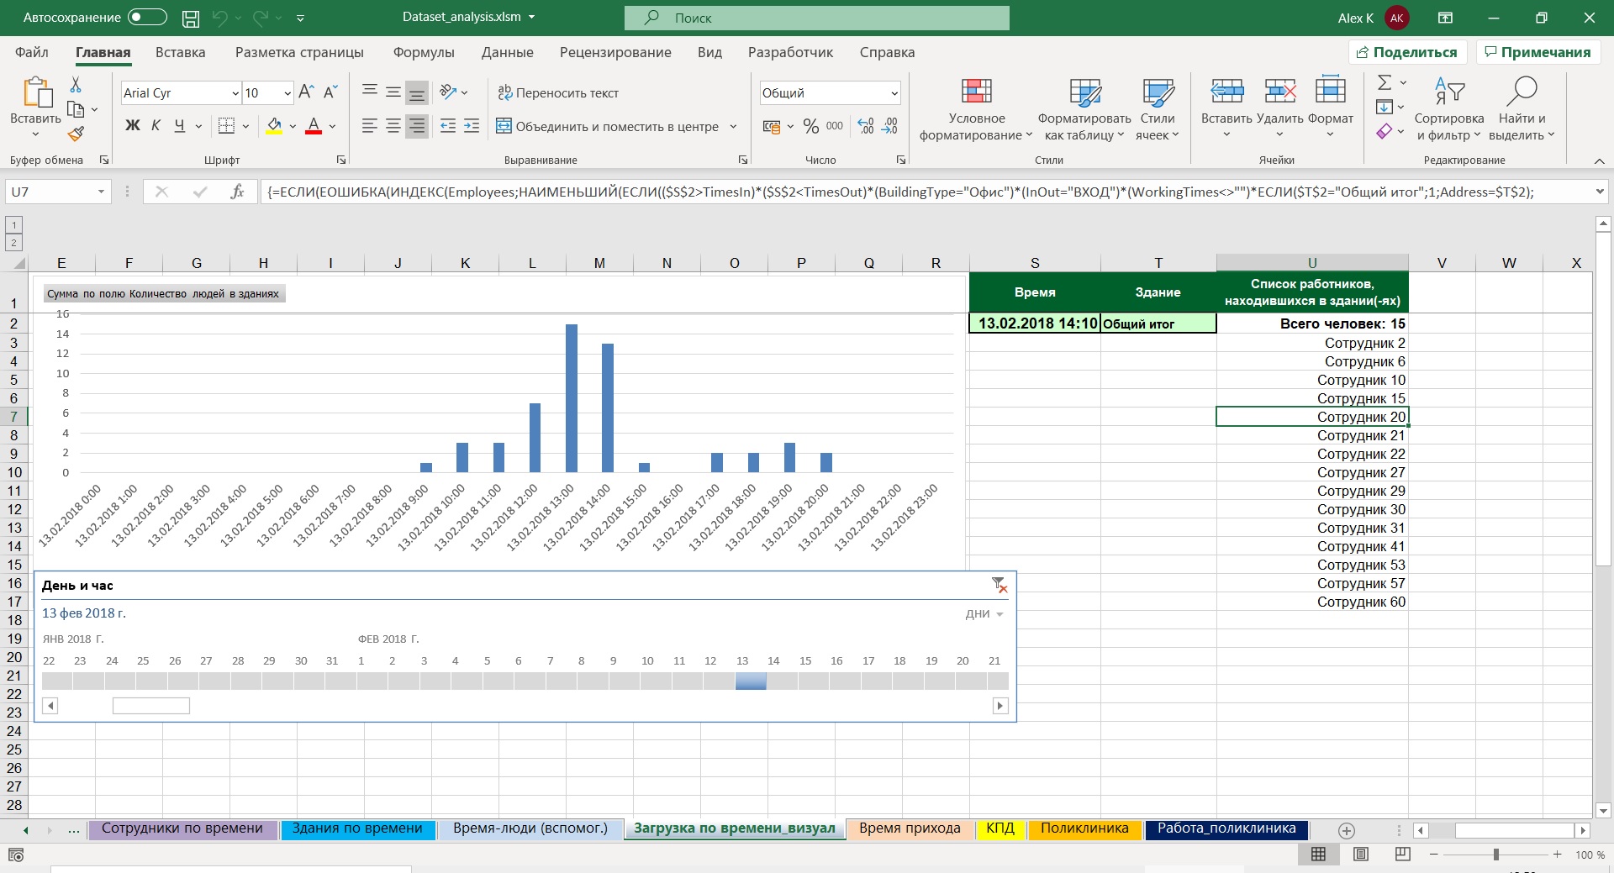The height and width of the screenshot is (873, 1614).
Task: Toggle Italic (К) formatting
Action: (x=156, y=126)
